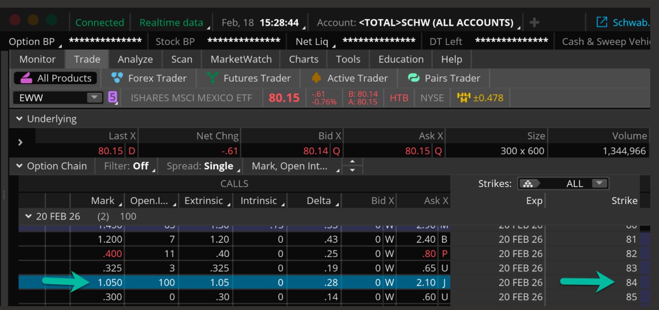Open Futures Trader via its green icon
659x310 pixels.
tap(213, 78)
